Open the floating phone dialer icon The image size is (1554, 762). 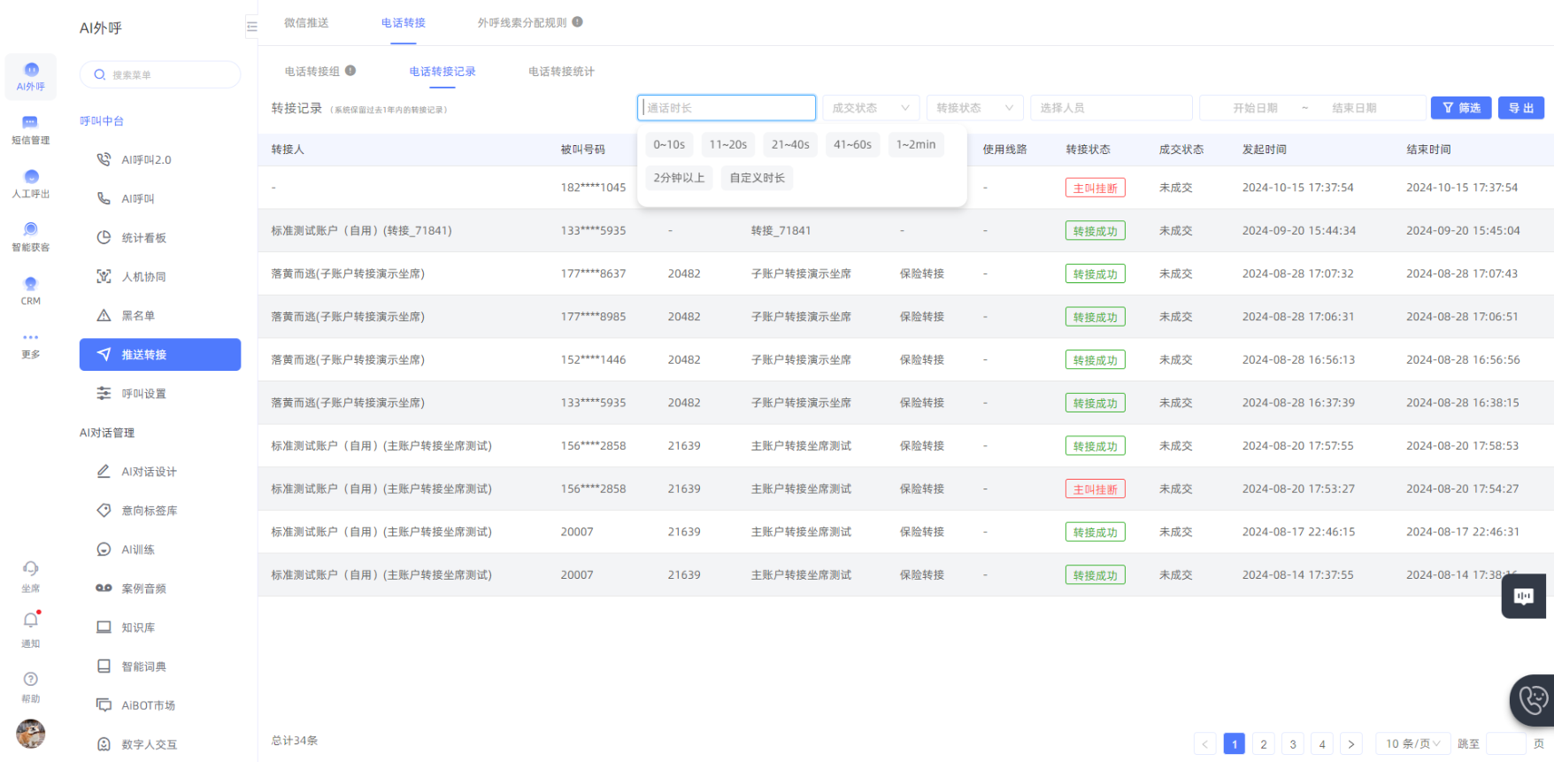click(x=1533, y=700)
